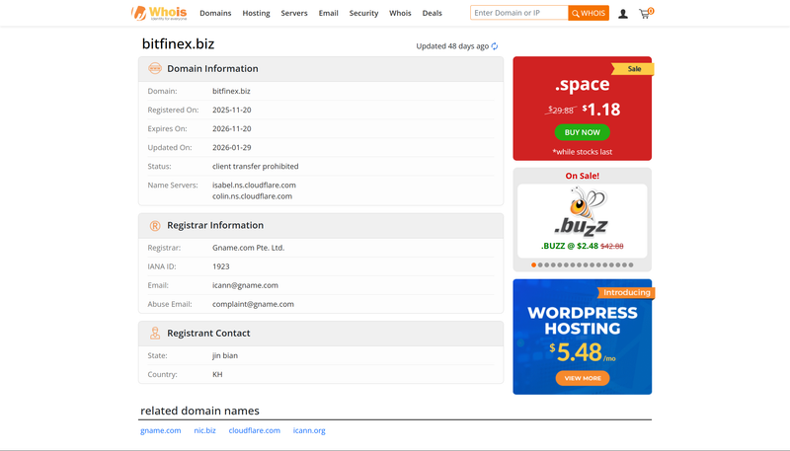Click the .BUZZ @ $2.48 price text
Screen dimensions: 790x451
[570, 246]
